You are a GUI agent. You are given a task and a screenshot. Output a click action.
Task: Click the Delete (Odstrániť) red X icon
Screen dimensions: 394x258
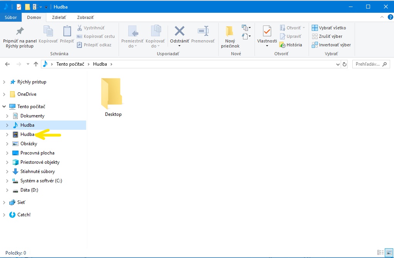(179, 31)
